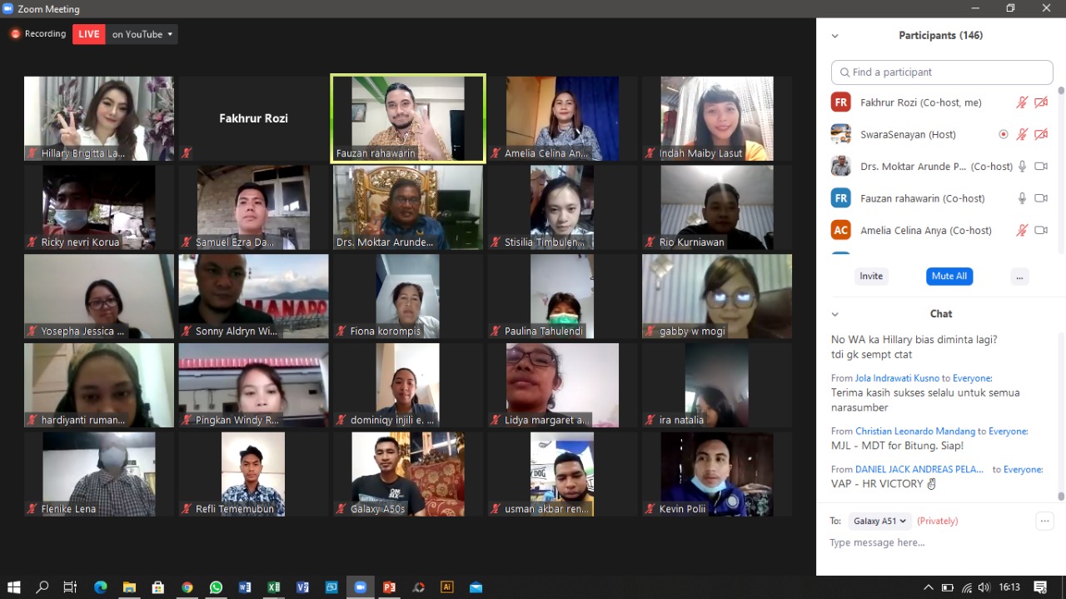Click the participants list scrollbar
Image resolution: width=1066 pixels, height=599 pixels.
[x=1060, y=167]
